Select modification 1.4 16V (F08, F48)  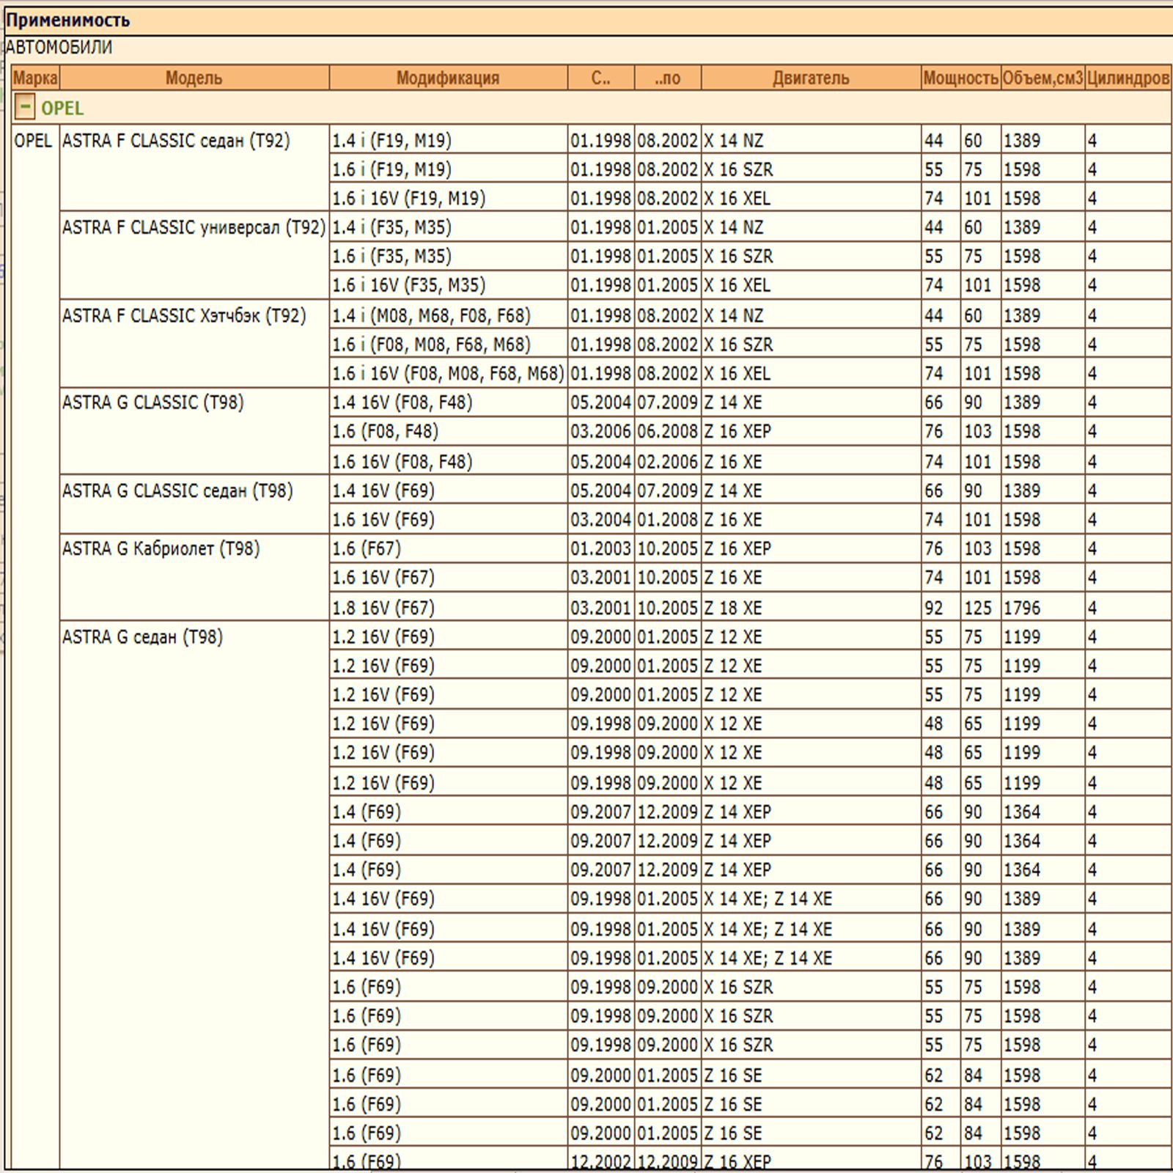coord(448,402)
